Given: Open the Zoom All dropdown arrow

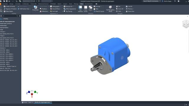Looking at the screenshot, I should click(124, 9).
